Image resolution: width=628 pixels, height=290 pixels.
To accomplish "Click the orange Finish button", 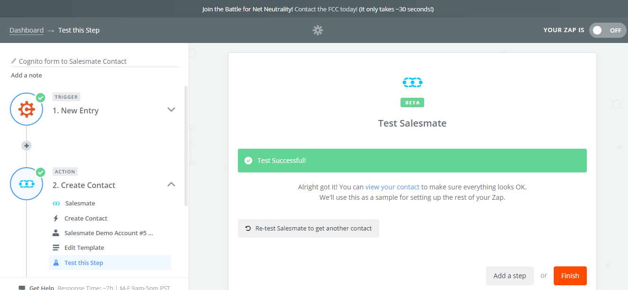I will [570, 276].
